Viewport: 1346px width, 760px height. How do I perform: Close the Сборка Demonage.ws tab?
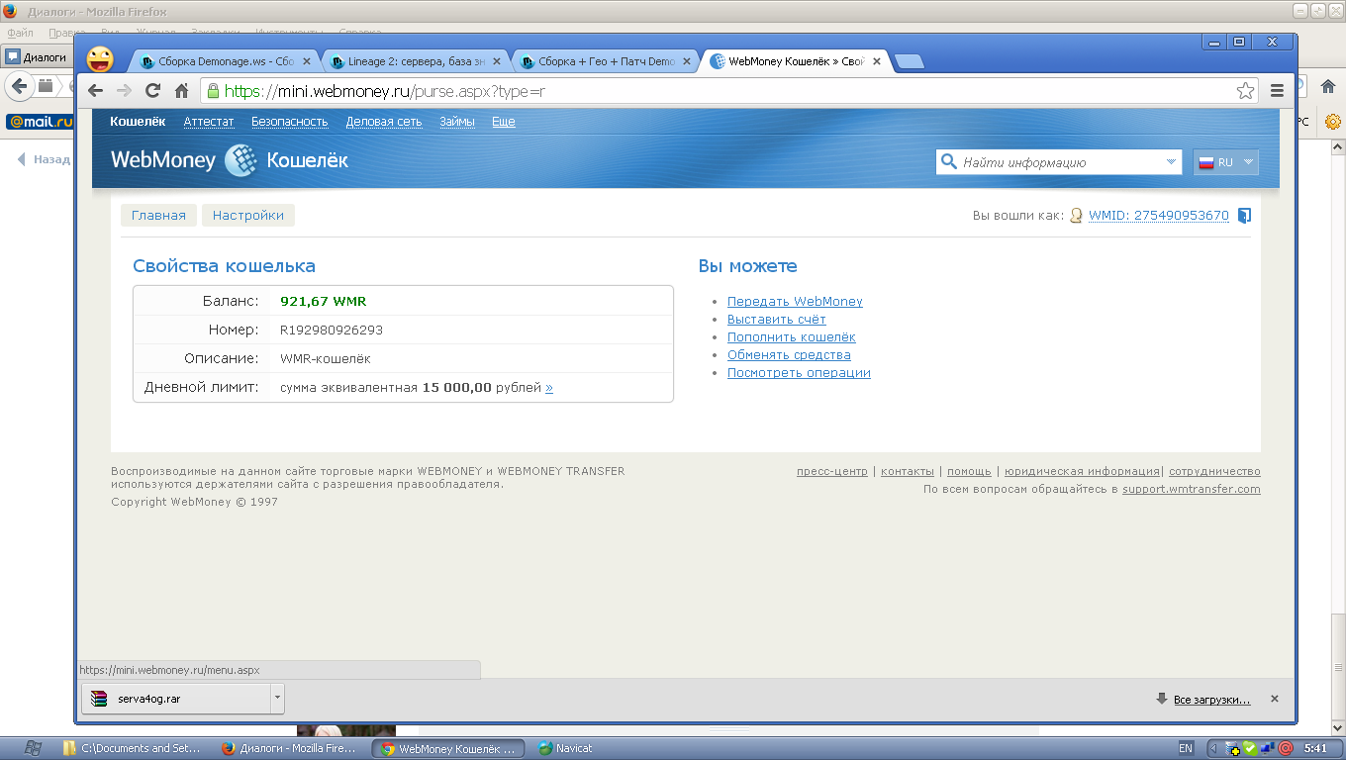pos(306,61)
